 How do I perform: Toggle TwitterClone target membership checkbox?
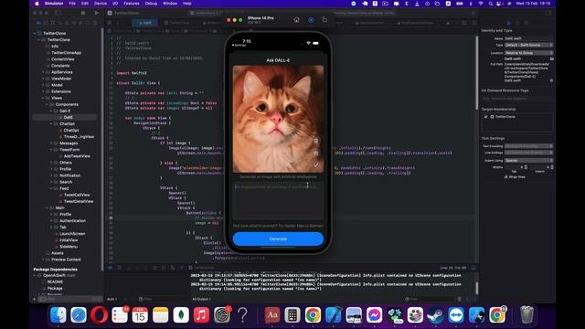[485, 117]
